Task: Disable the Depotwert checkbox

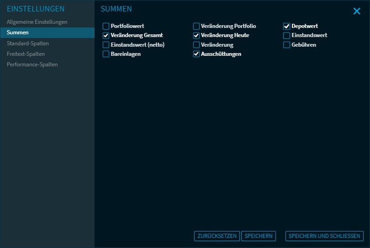Action: 287,26
